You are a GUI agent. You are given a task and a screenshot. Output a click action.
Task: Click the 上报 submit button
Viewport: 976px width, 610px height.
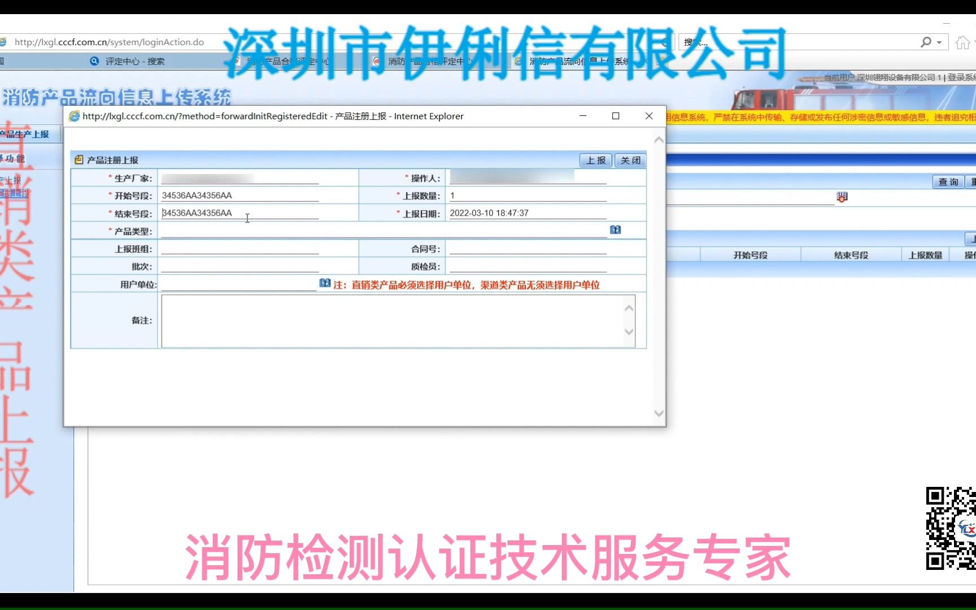(x=596, y=160)
